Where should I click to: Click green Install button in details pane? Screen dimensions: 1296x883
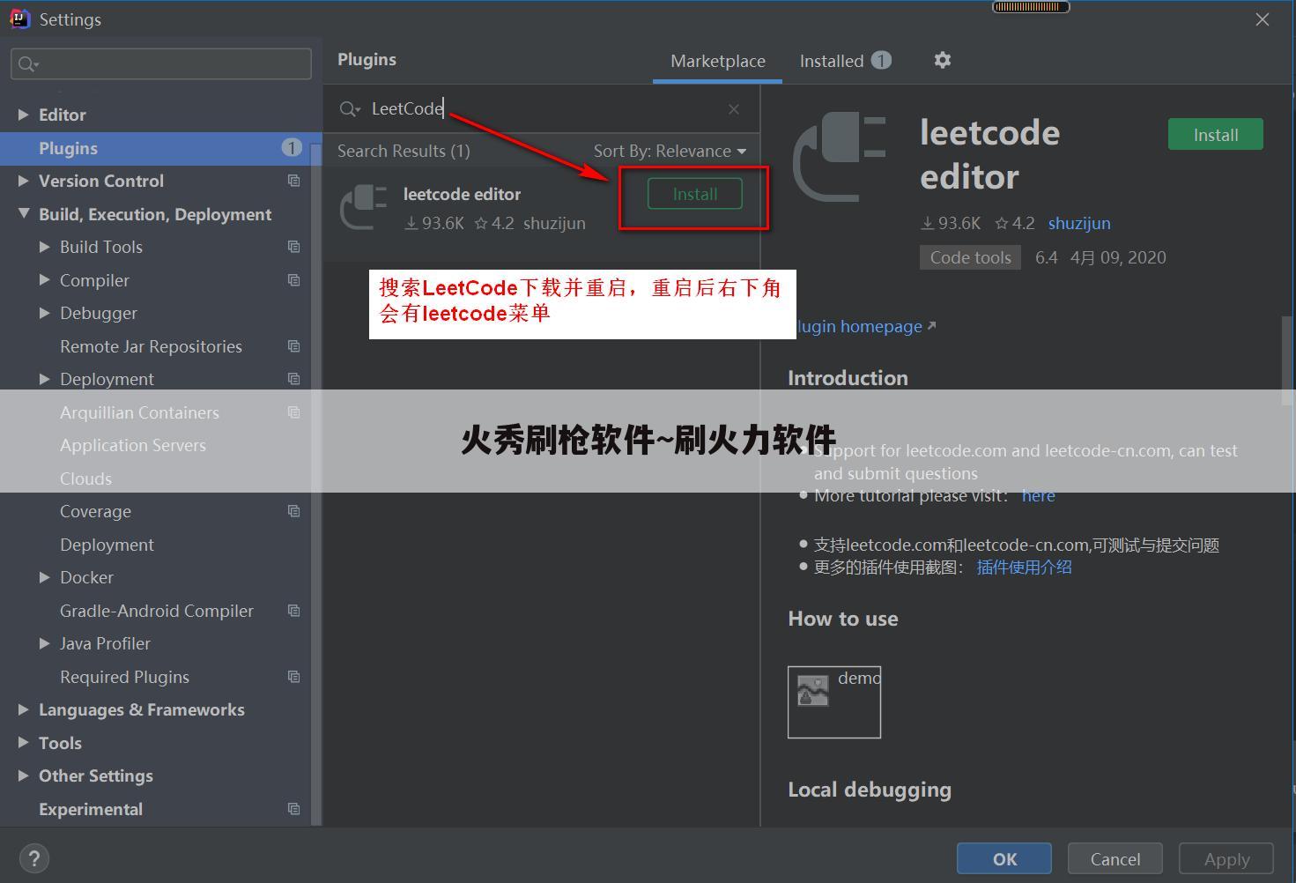point(1215,135)
